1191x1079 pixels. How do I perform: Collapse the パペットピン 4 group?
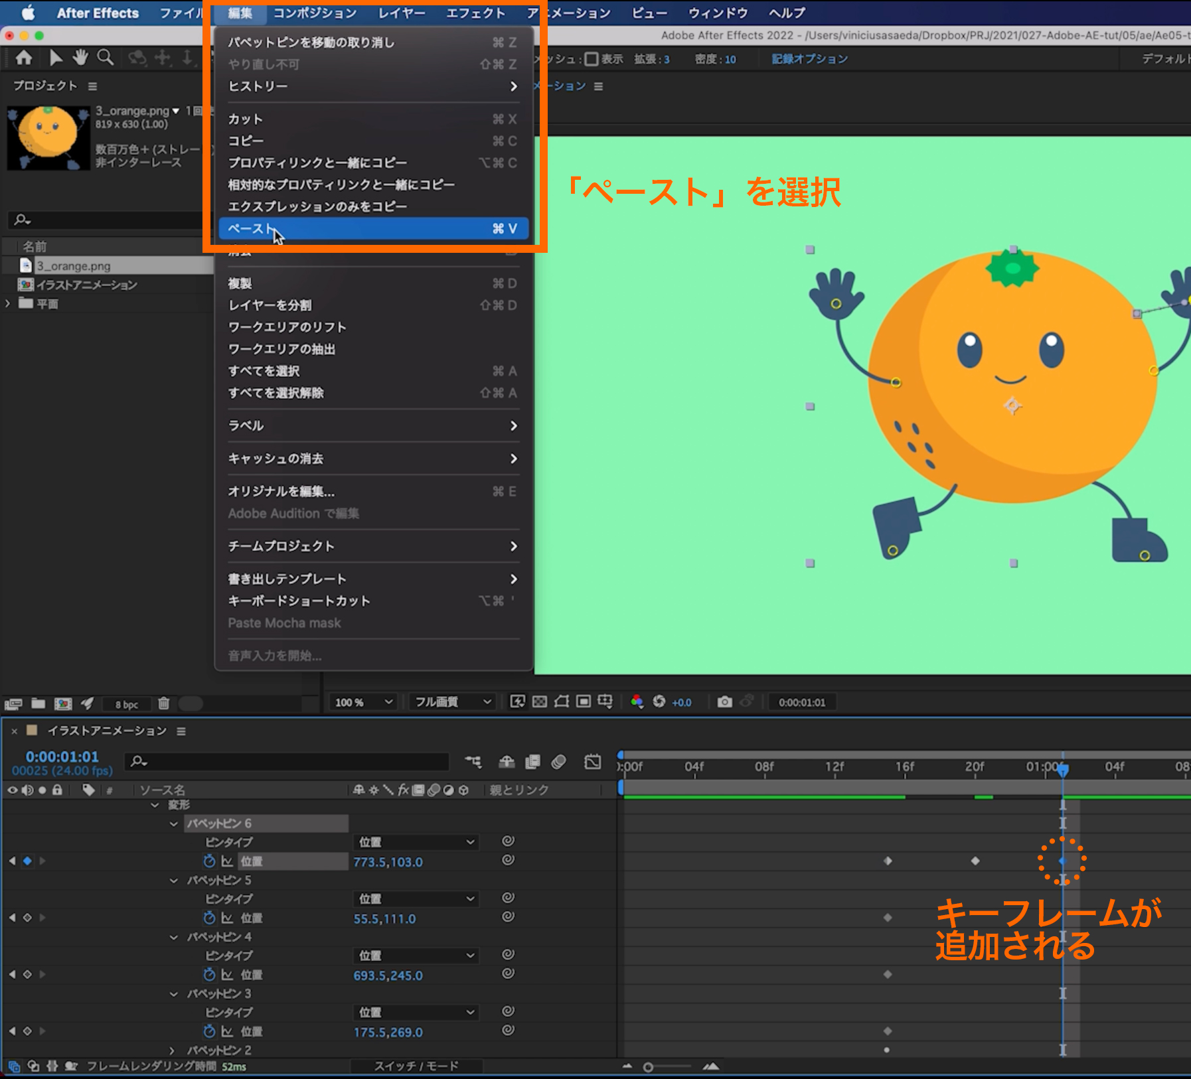(174, 937)
